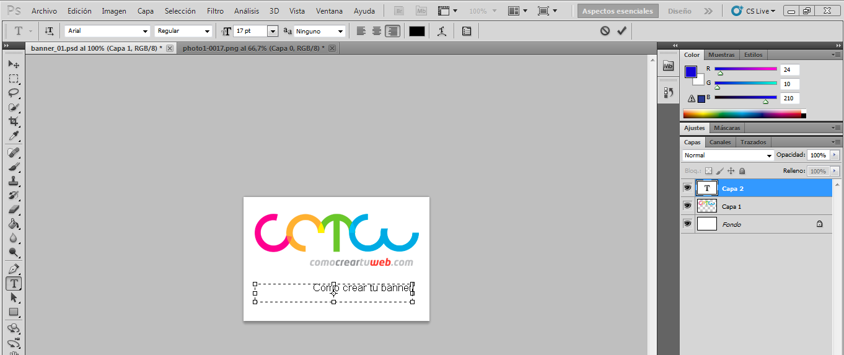Switch to the Máscaras tab
This screenshot has height=355, width=844.
727,128
